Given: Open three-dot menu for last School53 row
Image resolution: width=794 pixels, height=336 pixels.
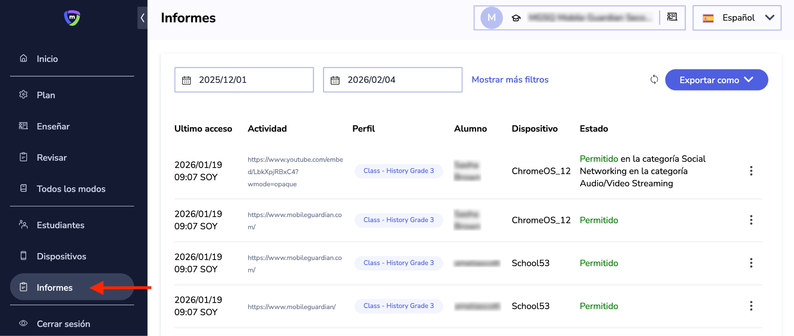Looking at the screenshot, I should (x=751, y=306).
